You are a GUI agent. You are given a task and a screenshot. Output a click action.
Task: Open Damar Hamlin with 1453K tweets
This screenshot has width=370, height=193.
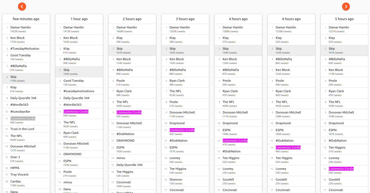click(26, 29)
